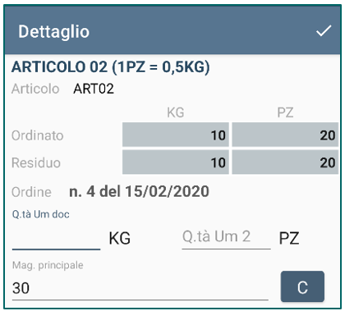
Task: Click the Dettaglio header title
Action: [x=53, y=31]
